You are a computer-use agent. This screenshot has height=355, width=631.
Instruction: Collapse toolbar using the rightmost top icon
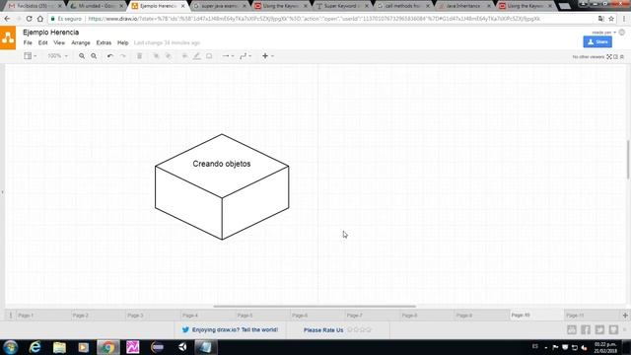point(622,57)
